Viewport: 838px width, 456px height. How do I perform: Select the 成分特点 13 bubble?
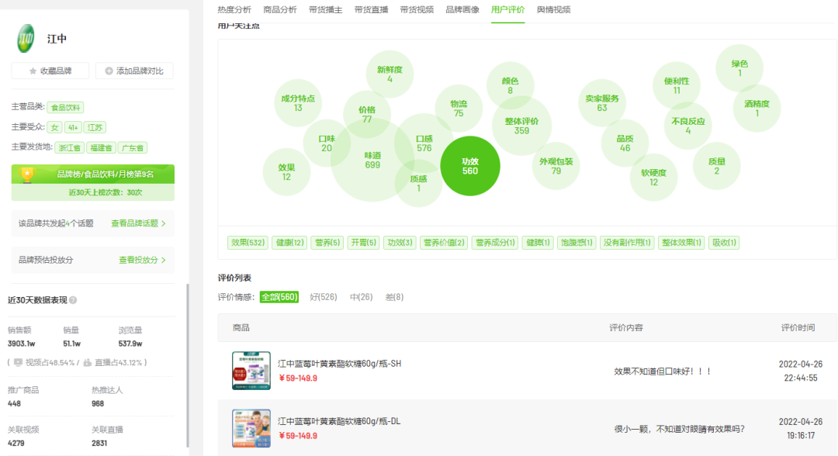coord(298,103)
